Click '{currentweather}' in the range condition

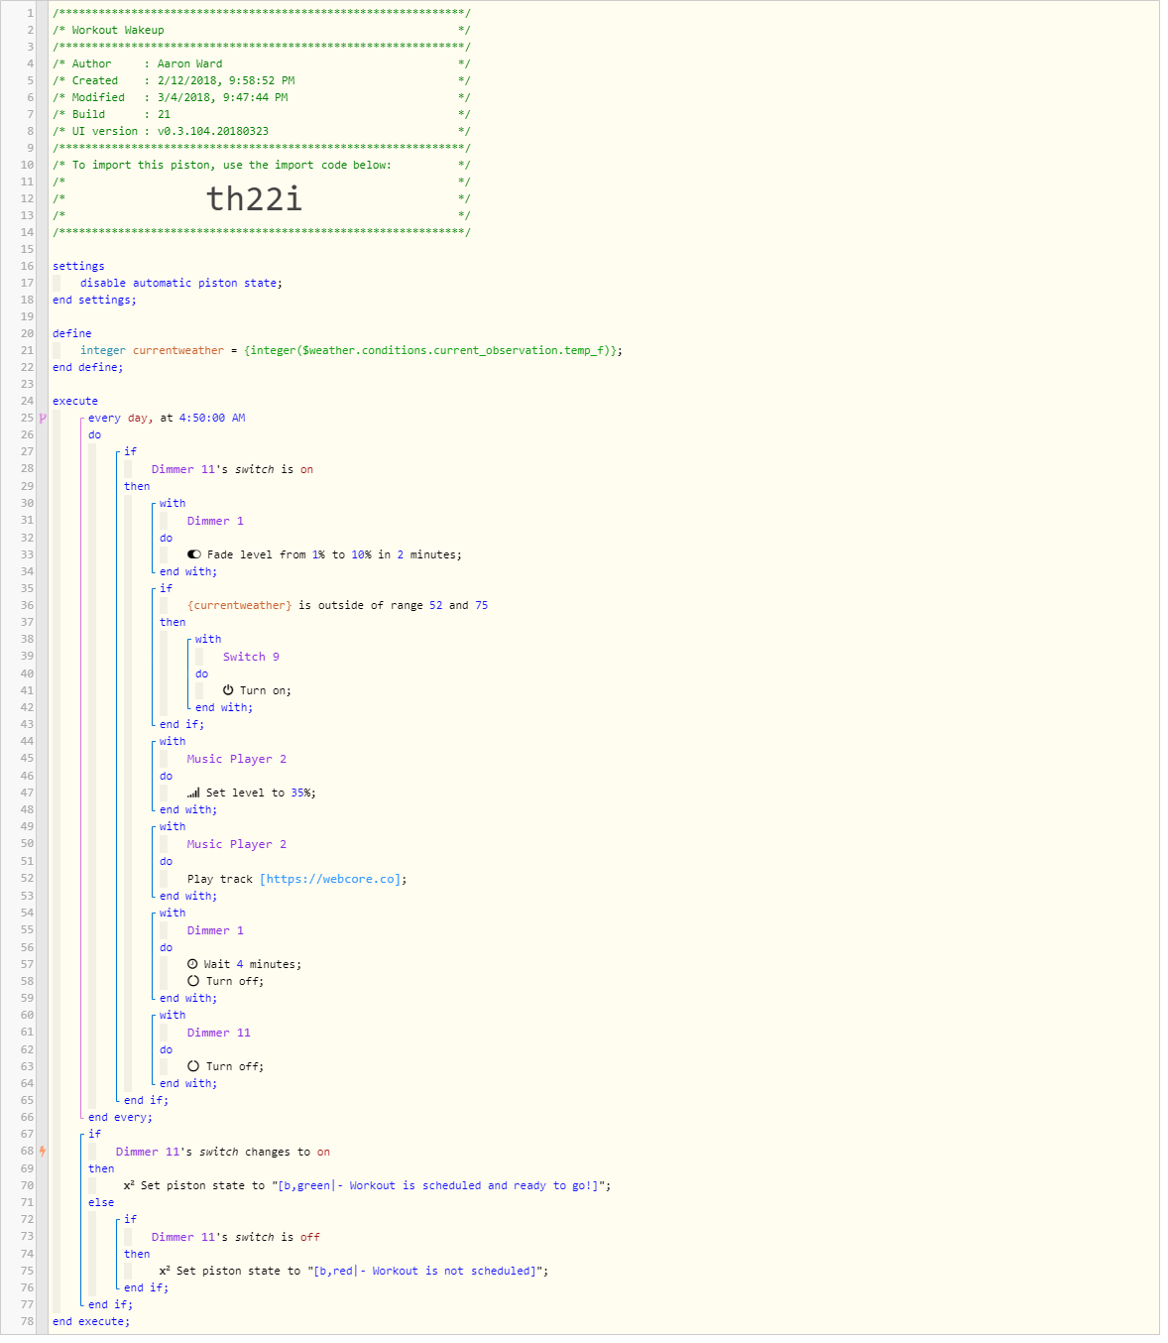240,605
